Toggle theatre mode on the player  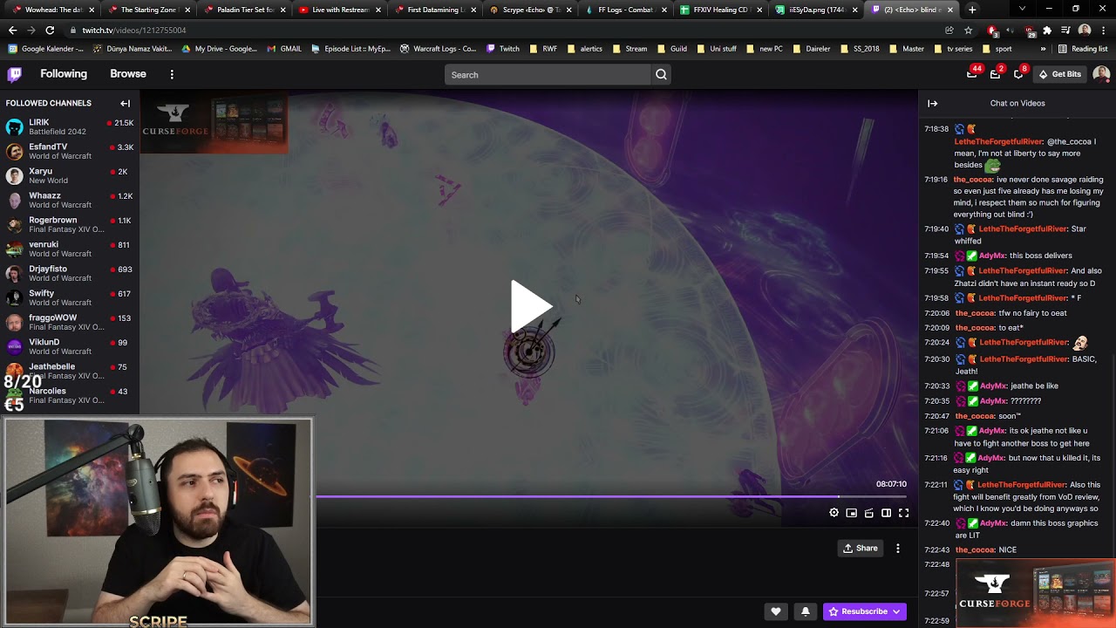point(886,513)
